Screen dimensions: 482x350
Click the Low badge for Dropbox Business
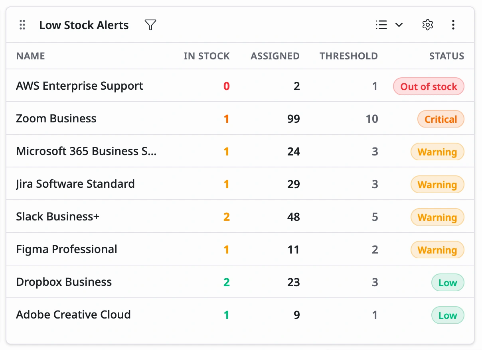coord(448,283)
